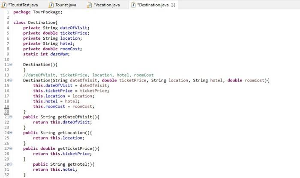
Task: Click the 'private String location;' line
Action: (x=53, y=38)
